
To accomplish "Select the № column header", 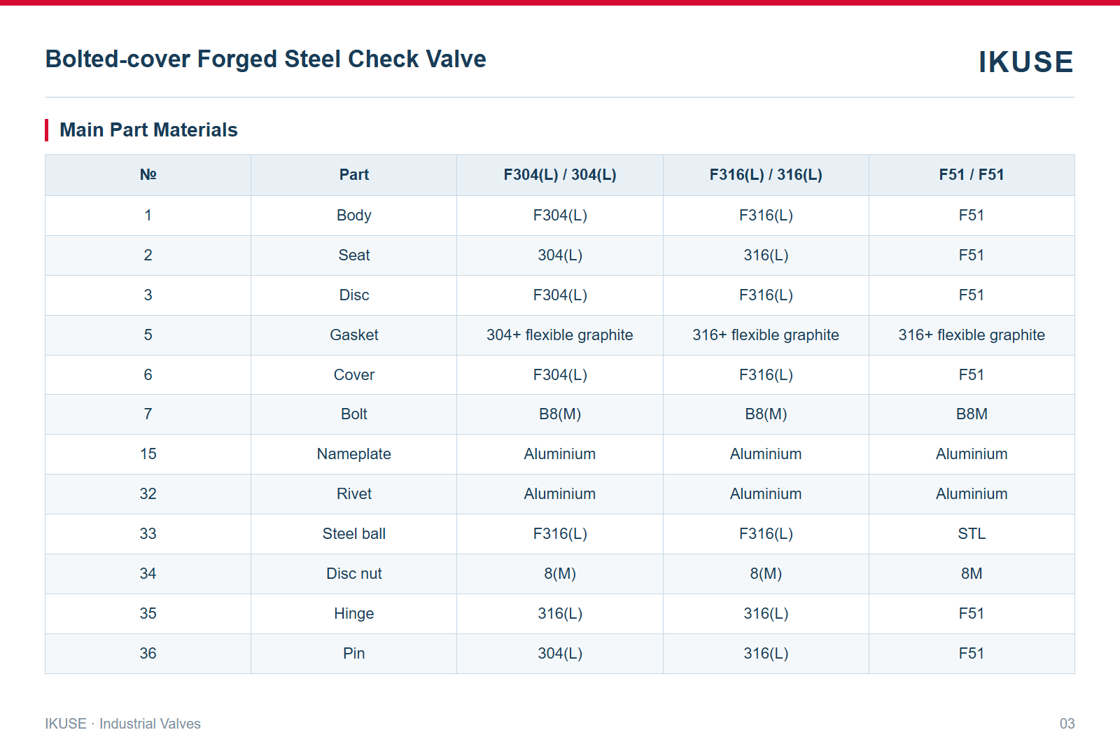I will (148, 174).
